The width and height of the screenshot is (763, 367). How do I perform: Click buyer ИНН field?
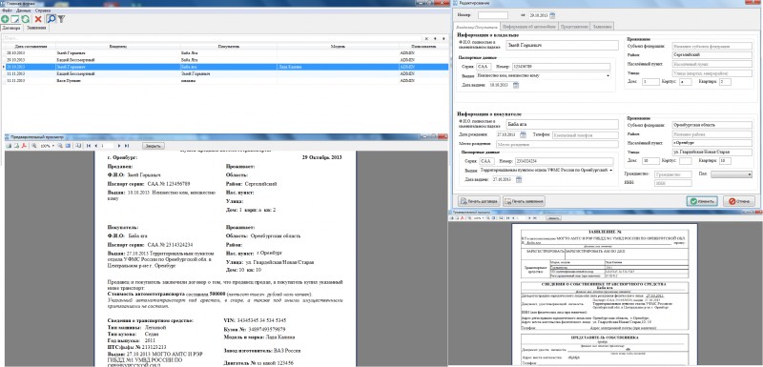click(673, 183)
